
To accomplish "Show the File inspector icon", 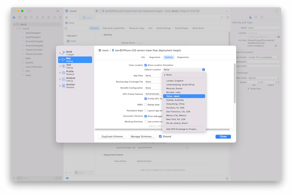I will click(250, 17).
